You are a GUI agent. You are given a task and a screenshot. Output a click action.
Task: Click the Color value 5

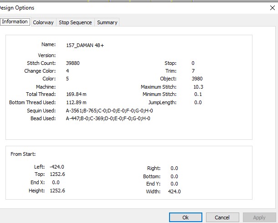(67, 79)
